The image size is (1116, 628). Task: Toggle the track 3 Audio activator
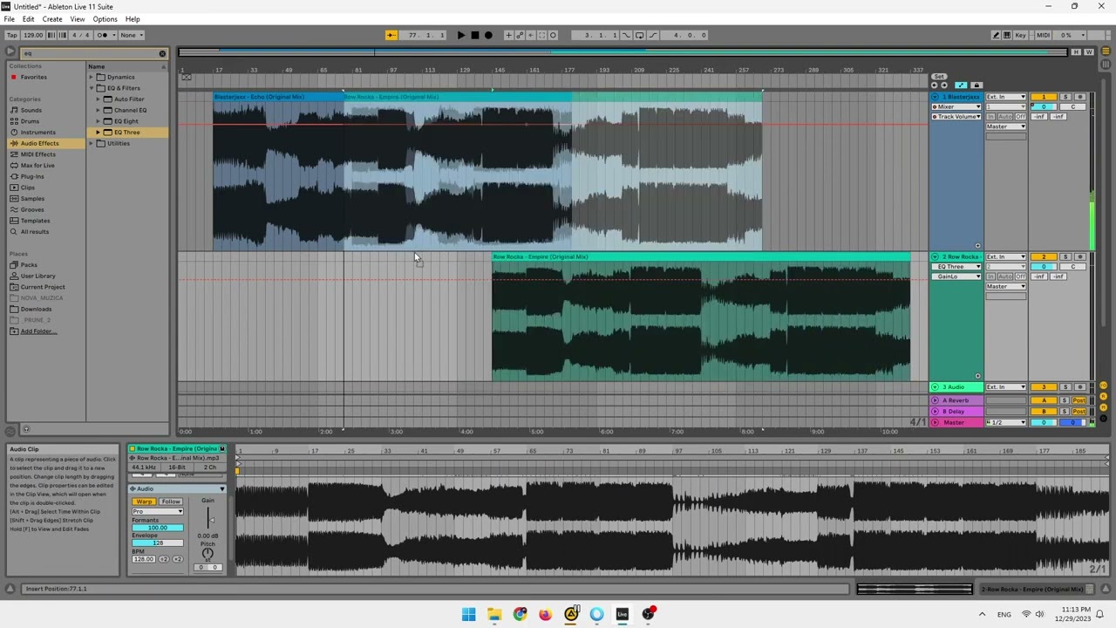[1044, 387]
